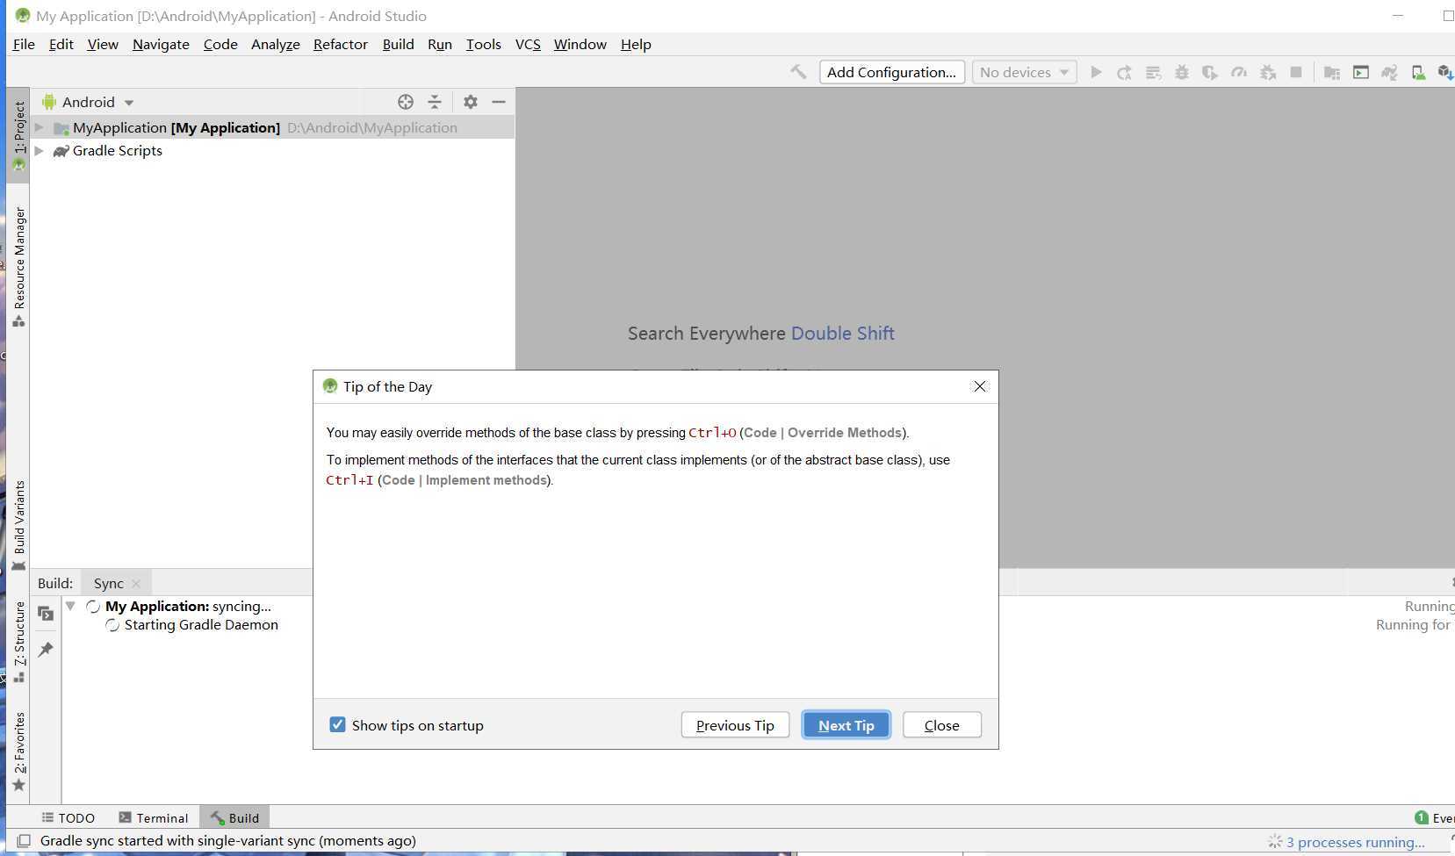Image resolution: width=1455 pixels, height=856 pixels.
Task: Click 3 processes running link
Action: pos(1356,842)
